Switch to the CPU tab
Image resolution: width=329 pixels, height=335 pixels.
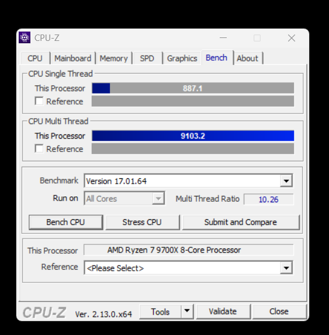click(x=35, y=58)
